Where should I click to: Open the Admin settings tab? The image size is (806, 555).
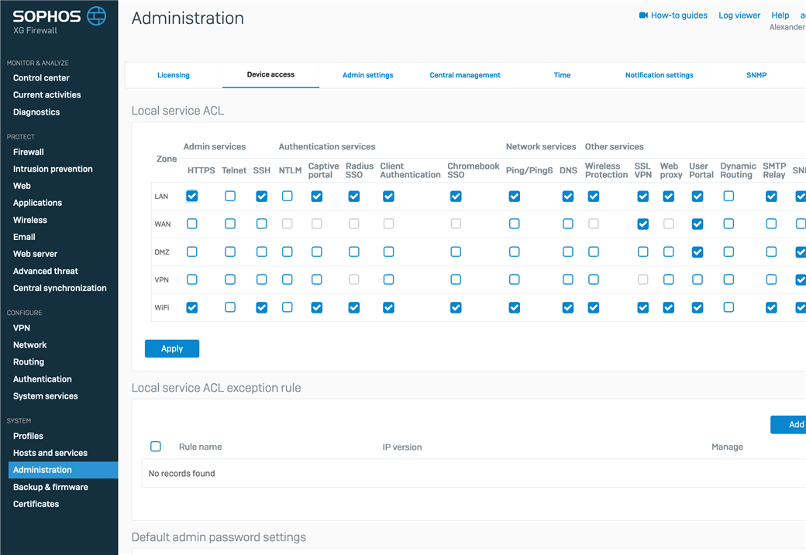click(367, 75)
